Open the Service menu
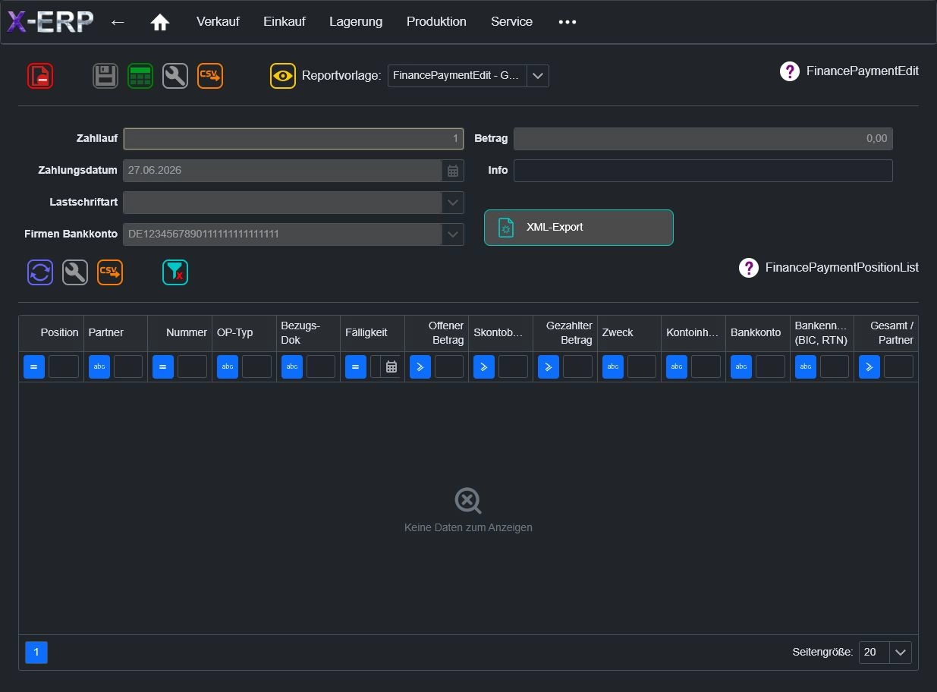937x692 pixels. 511,22
